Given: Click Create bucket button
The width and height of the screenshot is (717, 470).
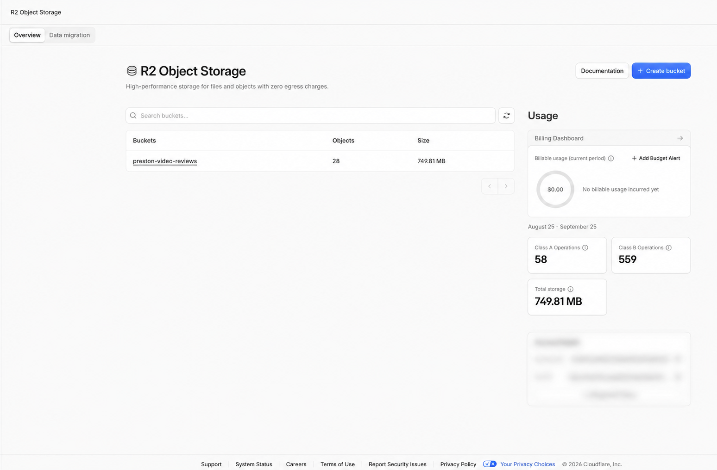Looking at the screenshot, I should [661, 71].
